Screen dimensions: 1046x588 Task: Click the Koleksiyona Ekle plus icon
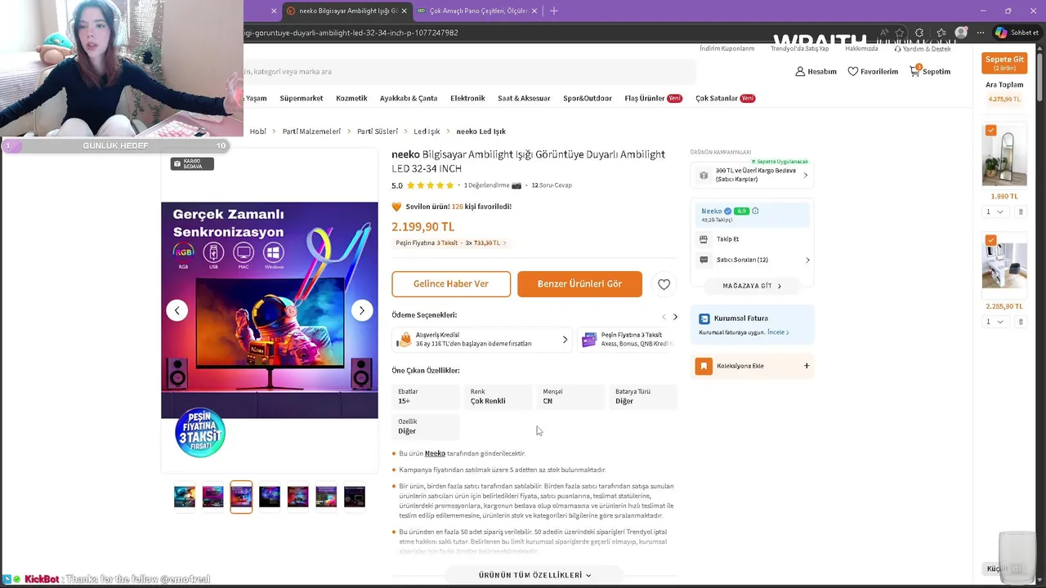click(x=807, y=366)
